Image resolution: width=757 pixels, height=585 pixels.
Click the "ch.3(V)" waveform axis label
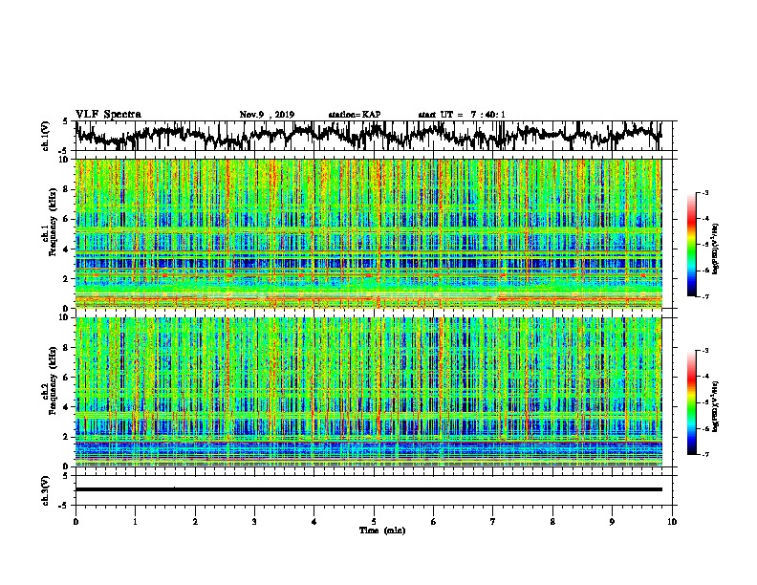46,490
